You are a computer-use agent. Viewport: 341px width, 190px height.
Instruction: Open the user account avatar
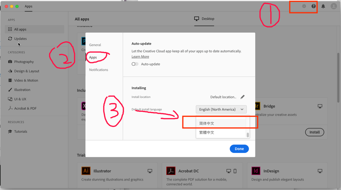pyautogui.click(x=334, y=6)
